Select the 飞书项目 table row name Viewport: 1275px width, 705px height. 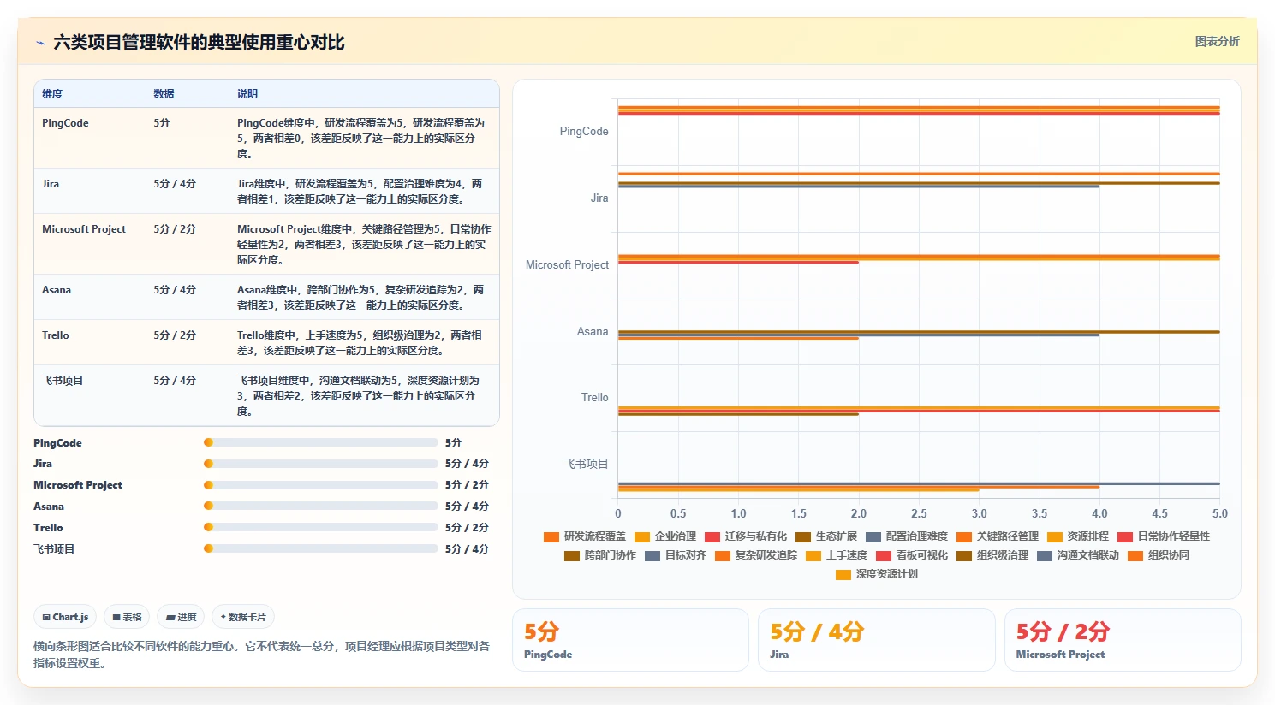[x=63, y=381]
